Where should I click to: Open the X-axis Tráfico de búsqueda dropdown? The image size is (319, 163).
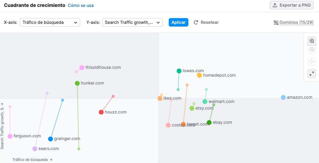click(50, 22)
